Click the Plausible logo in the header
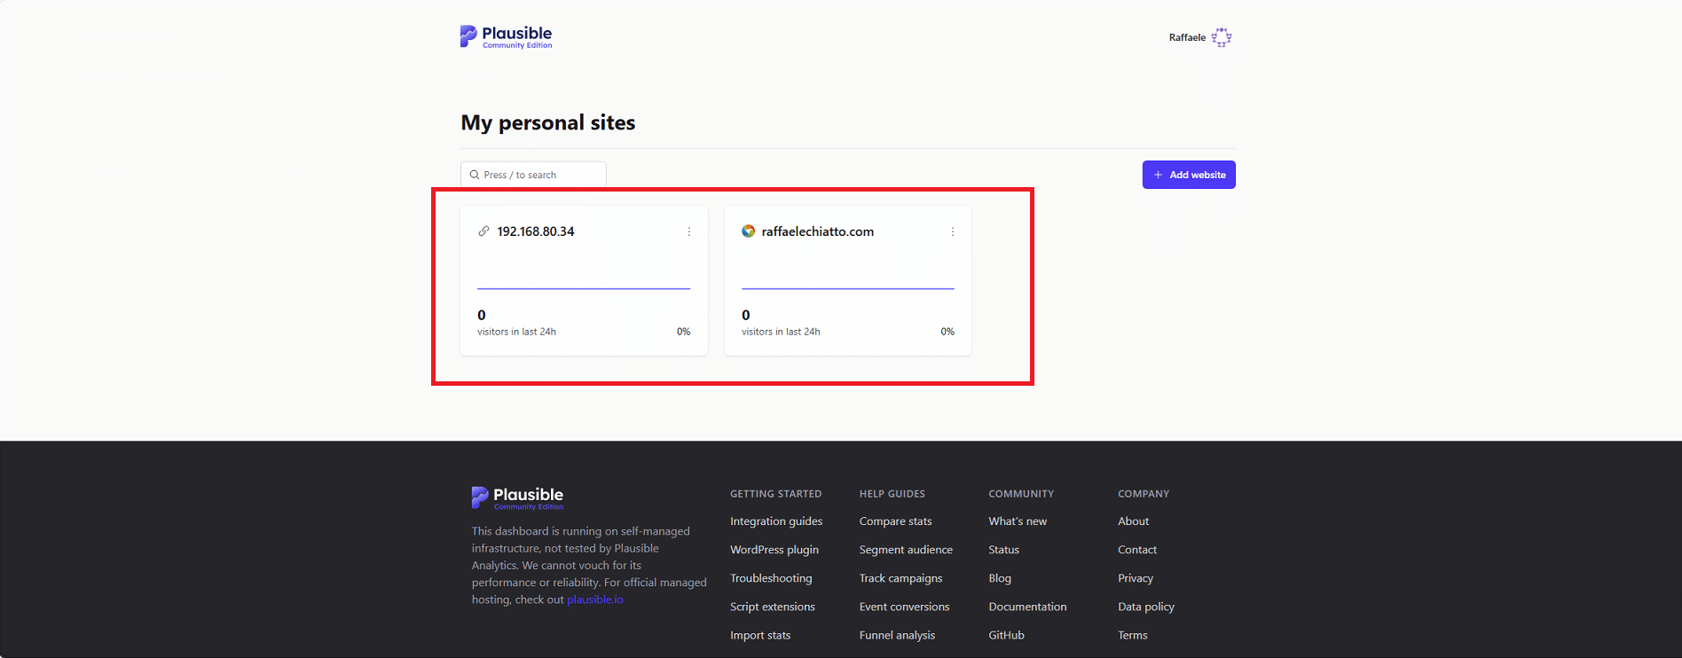Image resolution: width=1682 pixels, height=658 pixels. (506, 36)
